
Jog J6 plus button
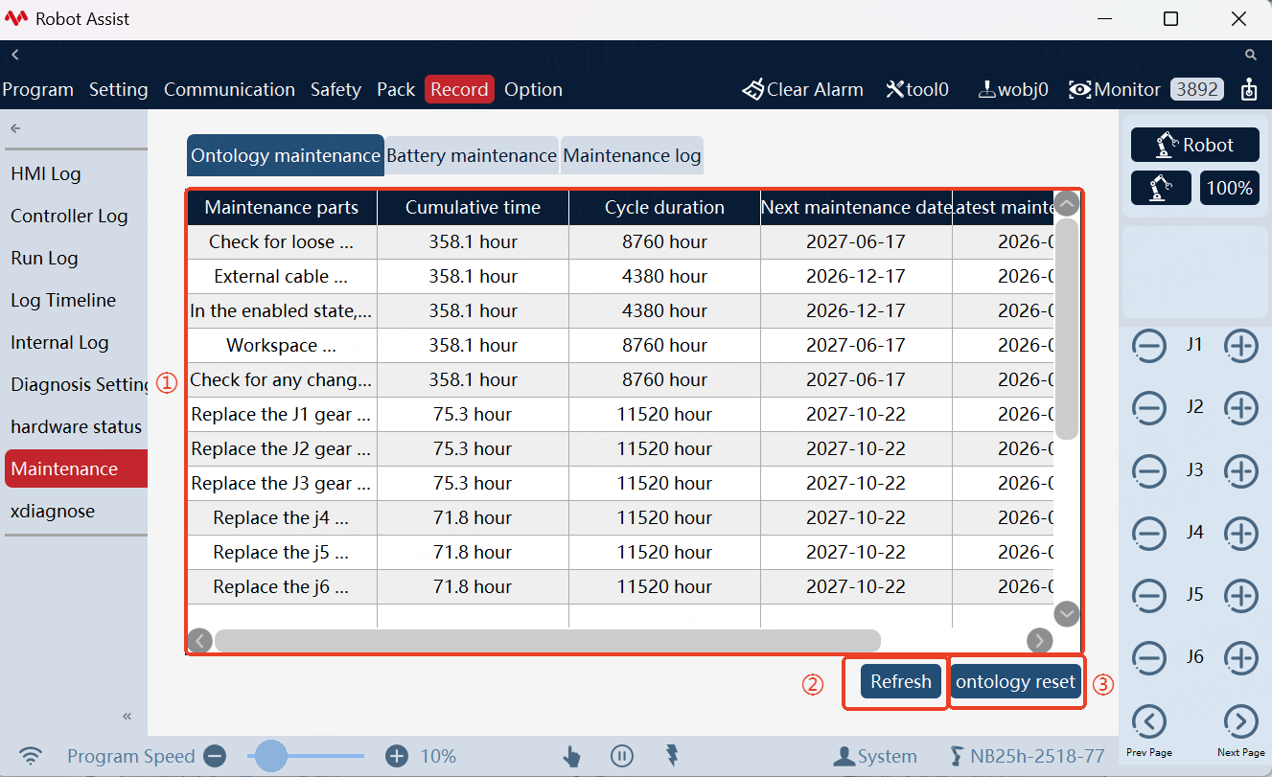1241,658
